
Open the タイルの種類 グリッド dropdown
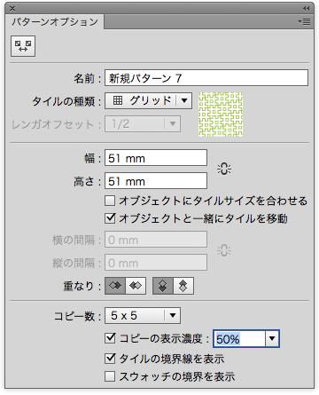(148, 100)
